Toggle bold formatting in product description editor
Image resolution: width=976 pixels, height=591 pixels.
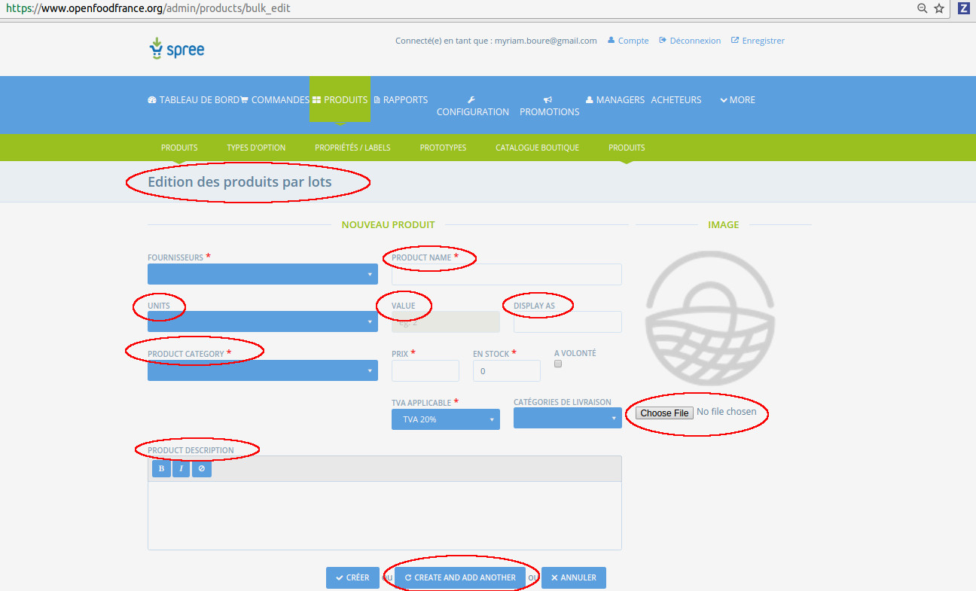pyautogui.click(x=161, y=468)
